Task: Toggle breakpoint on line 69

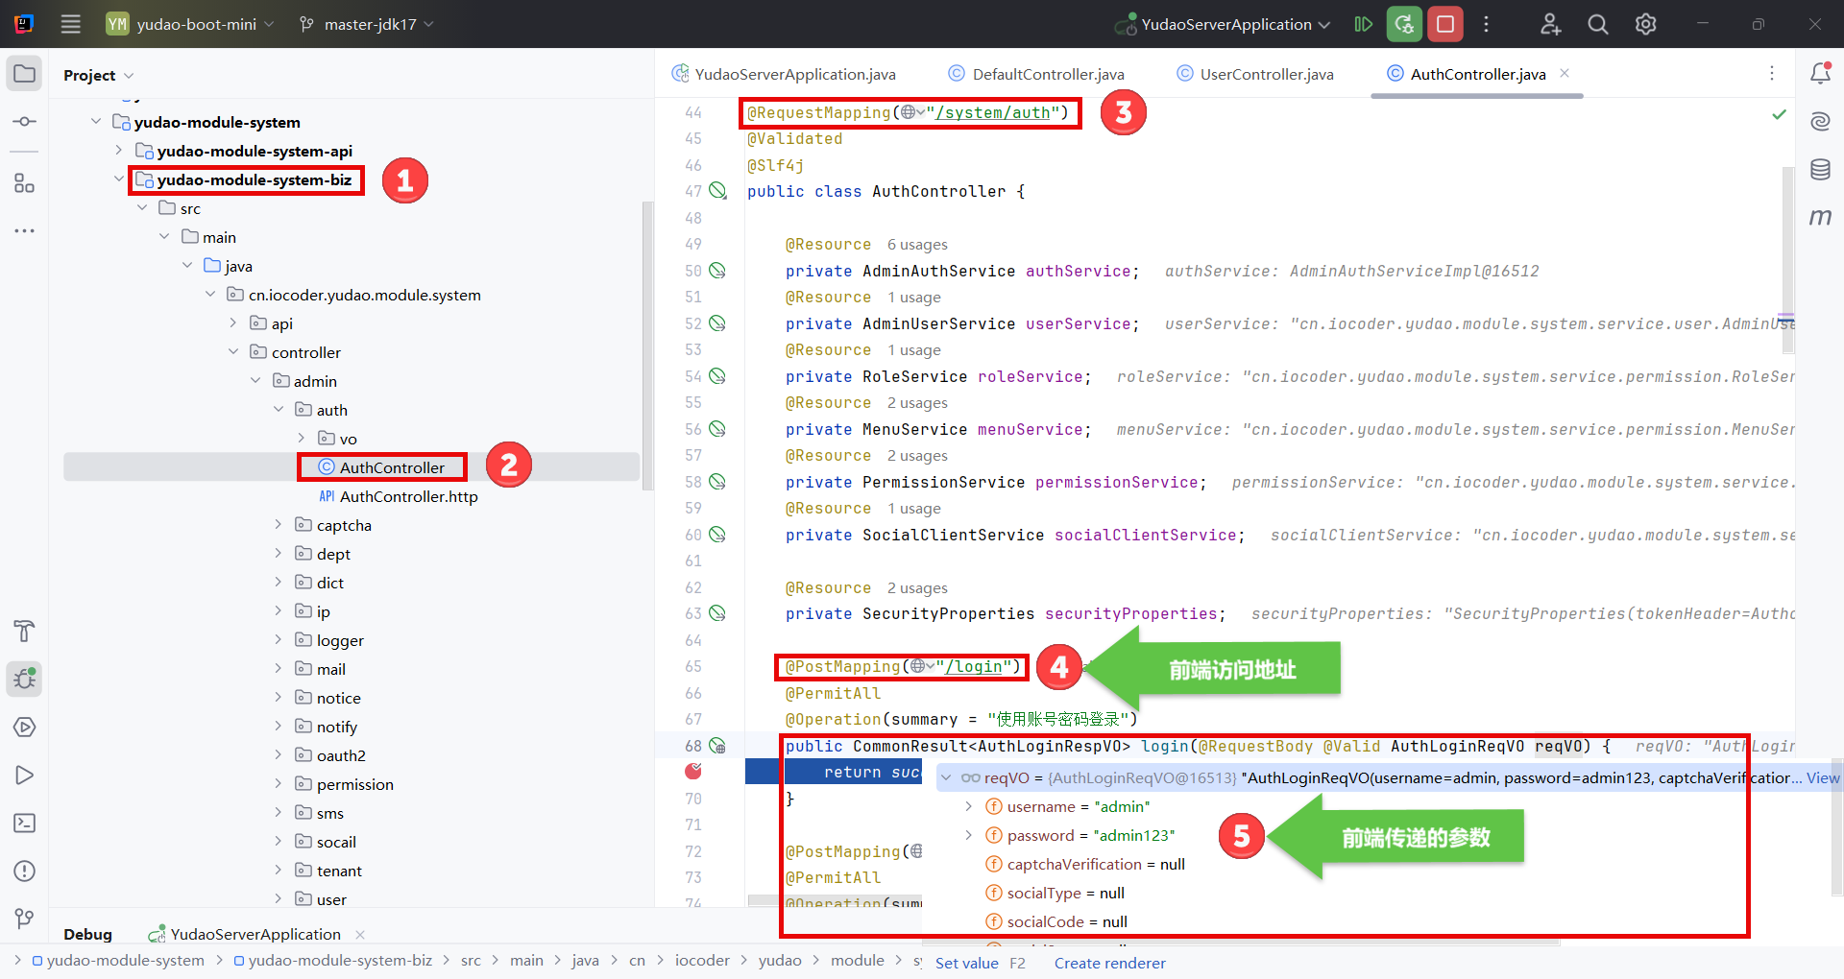Action: pos(693,771)
